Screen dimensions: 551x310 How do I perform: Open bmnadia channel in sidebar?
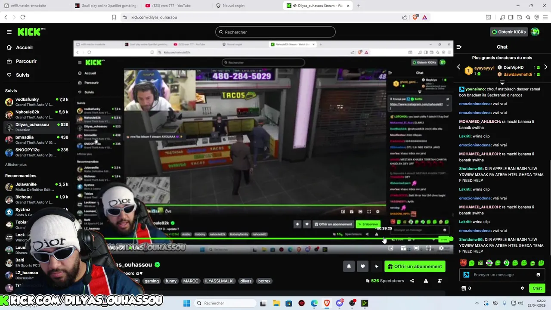click(37, 140)
